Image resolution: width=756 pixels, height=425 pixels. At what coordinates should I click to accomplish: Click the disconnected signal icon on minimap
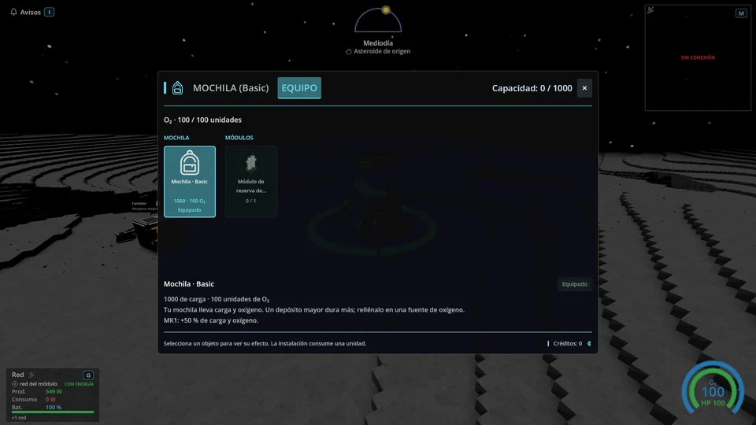[650, 10]
